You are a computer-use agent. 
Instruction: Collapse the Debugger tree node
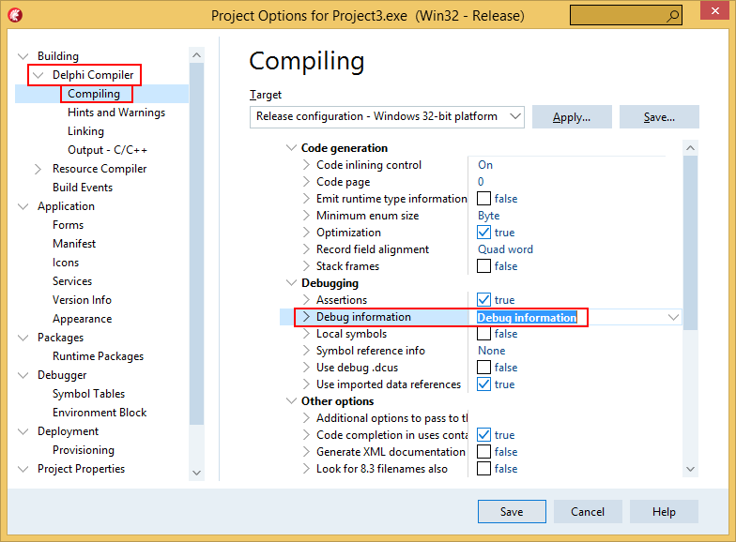23,375
